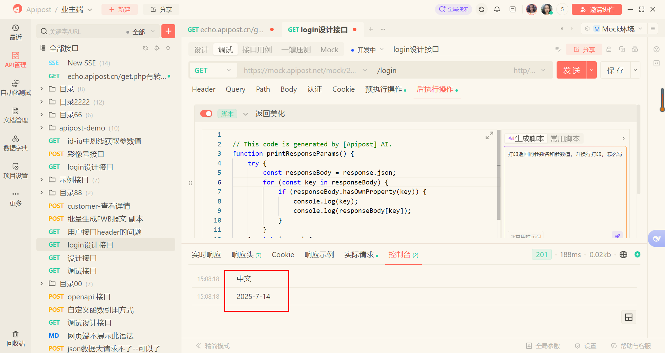Open 自动化测试 in the sidebar
The image size is (665, 353).
(x=16, y=88)
